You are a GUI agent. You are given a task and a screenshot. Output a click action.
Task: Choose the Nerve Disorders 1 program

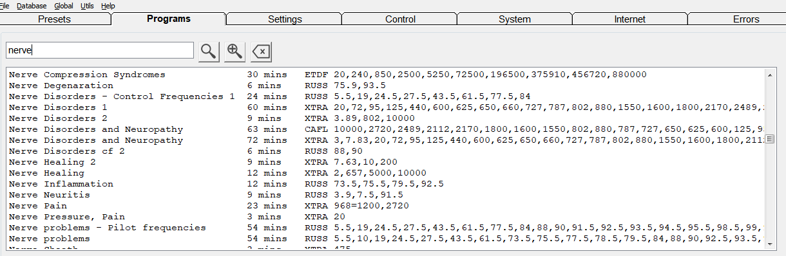385,107
